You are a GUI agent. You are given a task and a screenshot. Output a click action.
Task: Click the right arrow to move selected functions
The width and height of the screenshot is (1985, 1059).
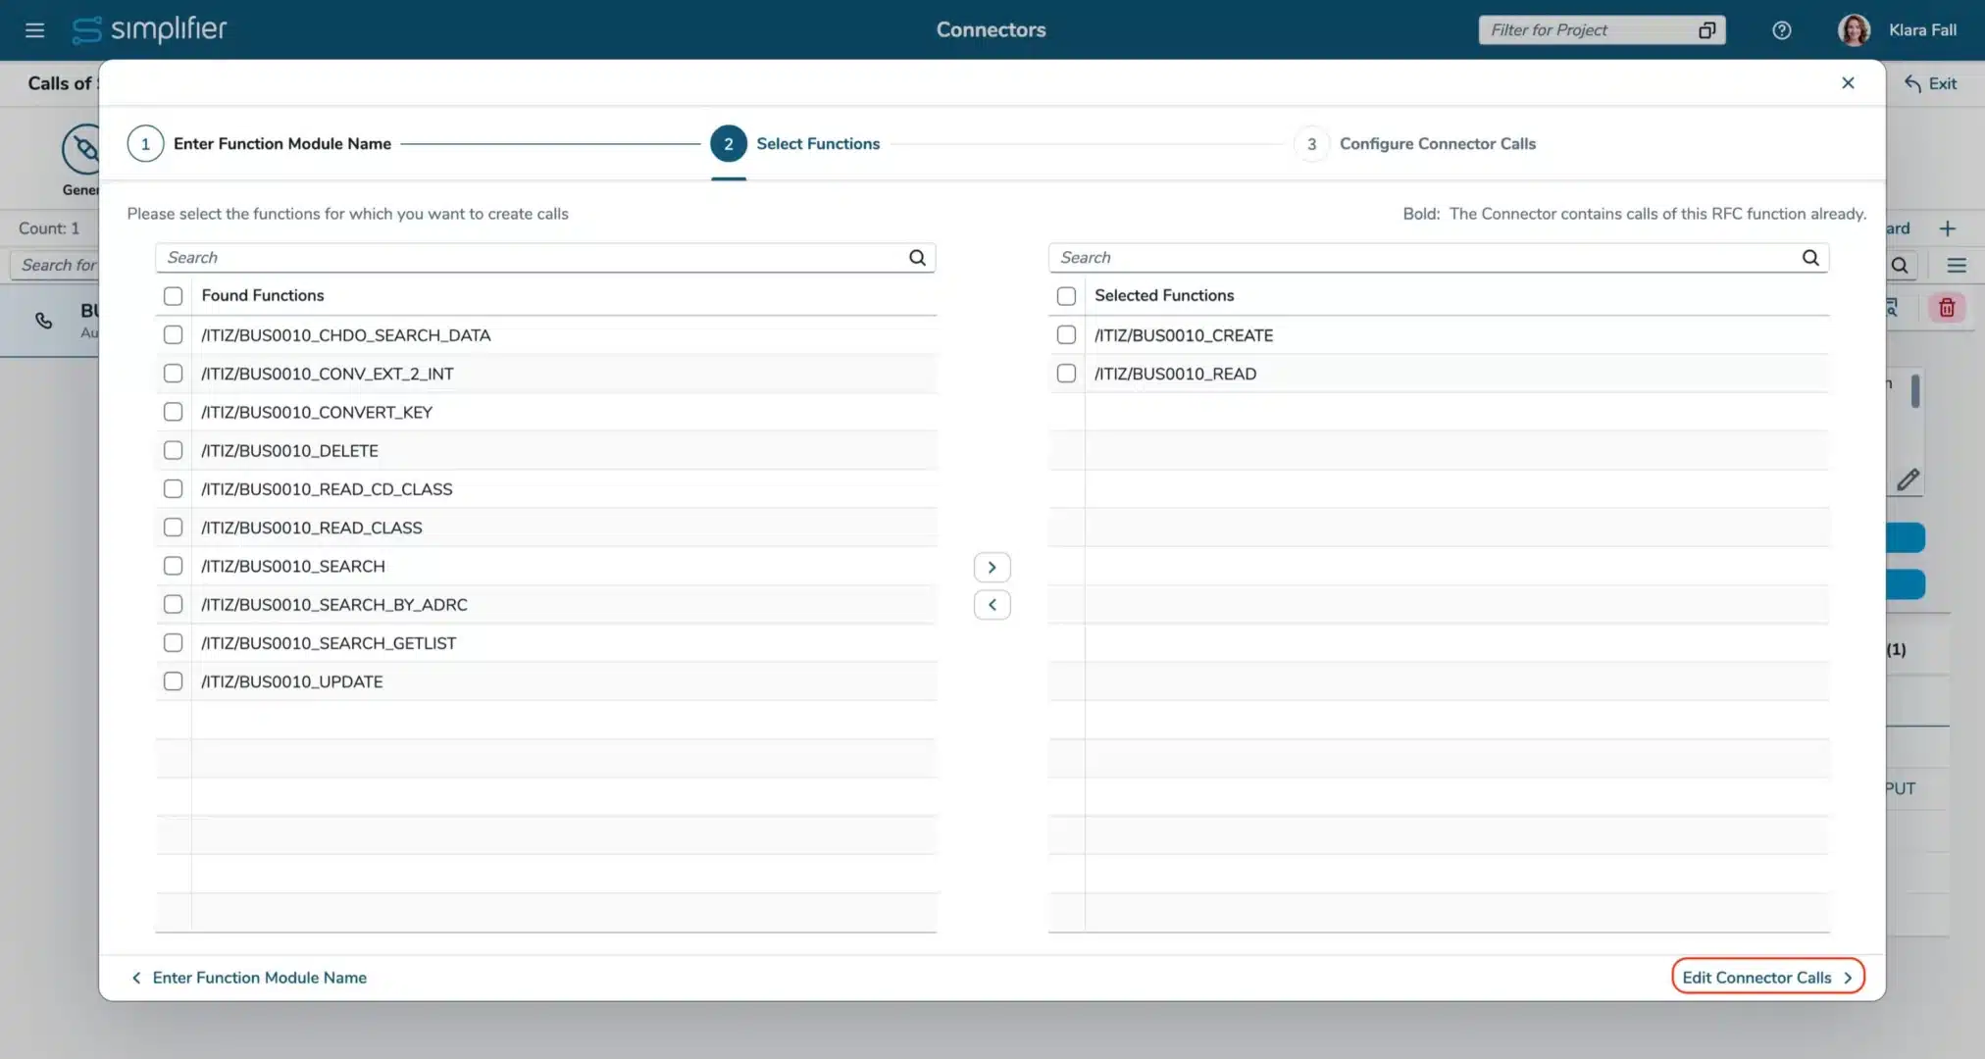[x=992, y=567]
